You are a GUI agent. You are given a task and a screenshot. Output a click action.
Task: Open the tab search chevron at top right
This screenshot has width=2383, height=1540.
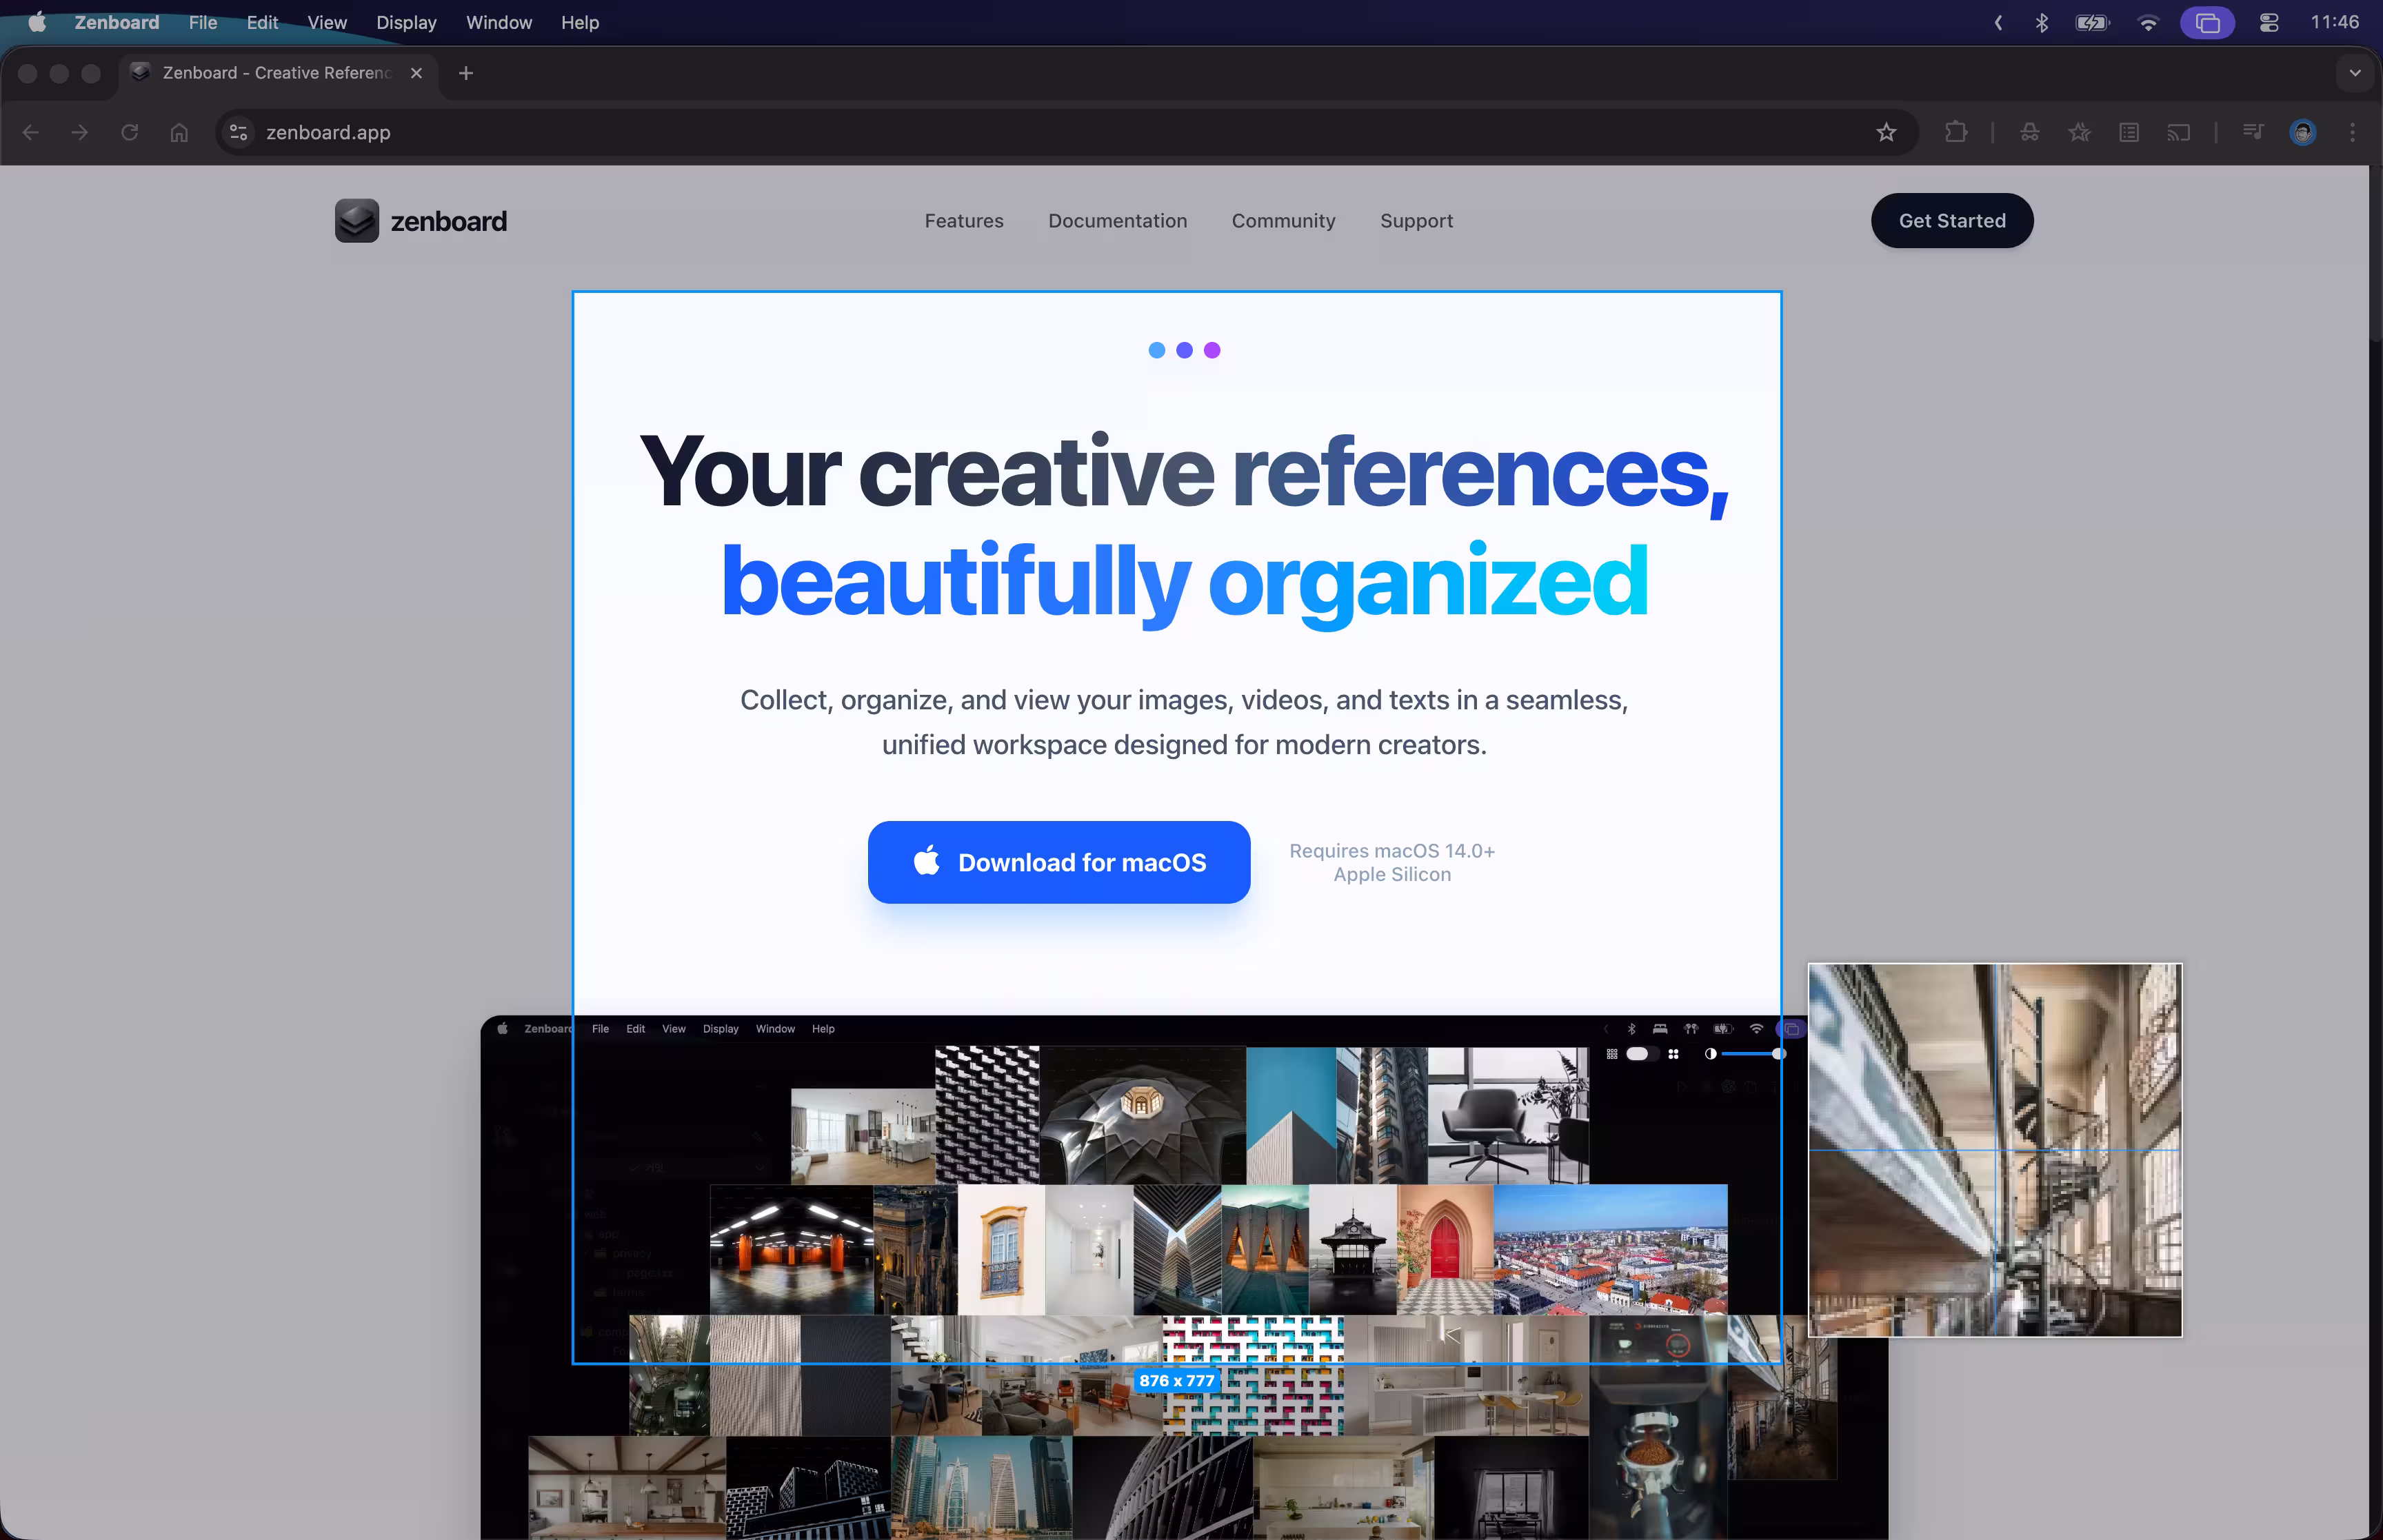[x=2355, y=72]
